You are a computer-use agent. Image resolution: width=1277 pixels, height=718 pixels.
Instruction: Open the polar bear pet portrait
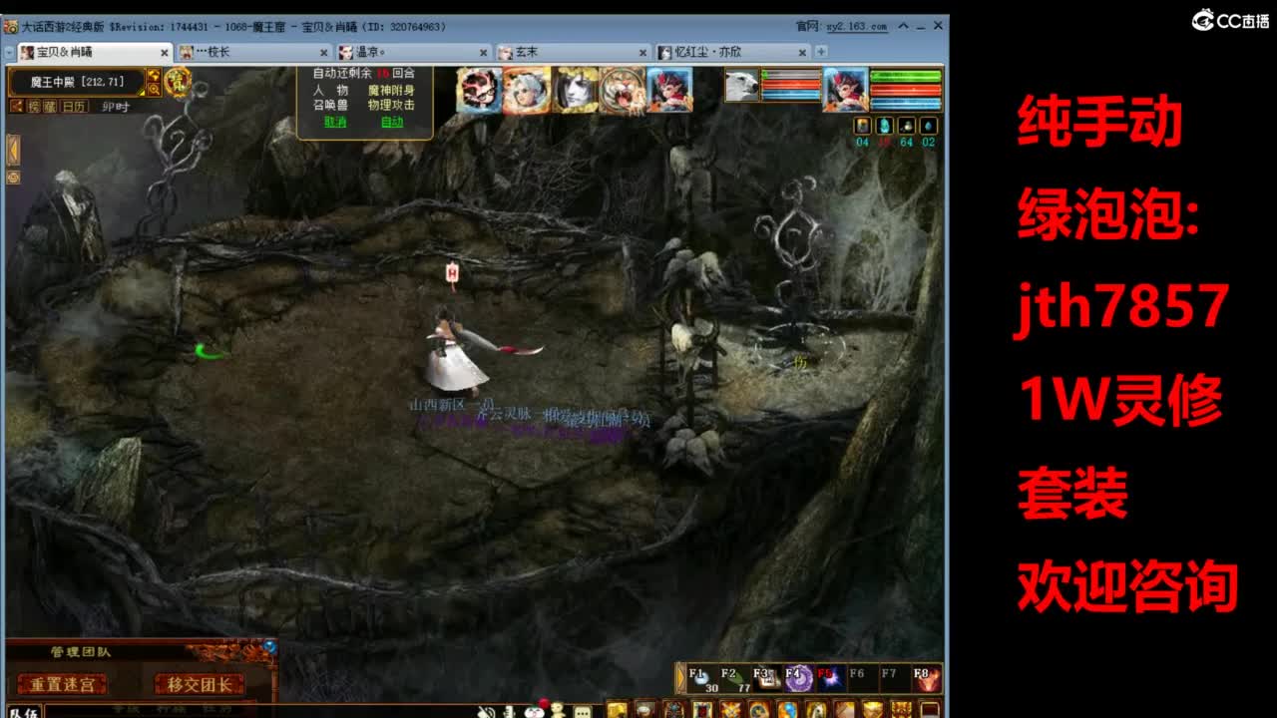coord(741,85)
